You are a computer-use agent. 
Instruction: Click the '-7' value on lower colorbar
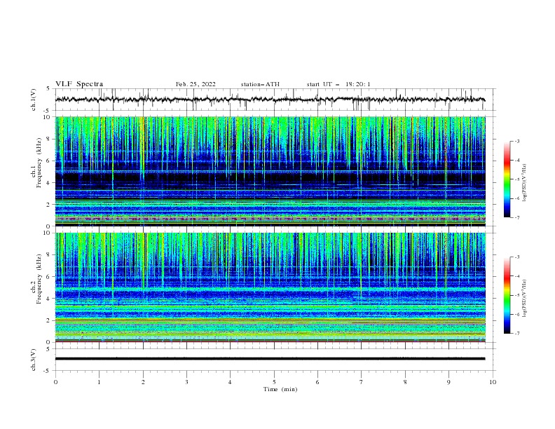(516, 334)
